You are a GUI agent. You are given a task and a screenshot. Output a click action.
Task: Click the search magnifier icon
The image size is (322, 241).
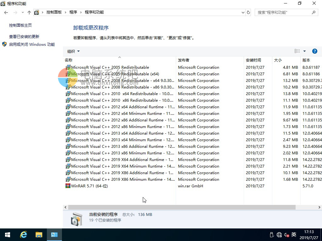(x=314, y=13)
